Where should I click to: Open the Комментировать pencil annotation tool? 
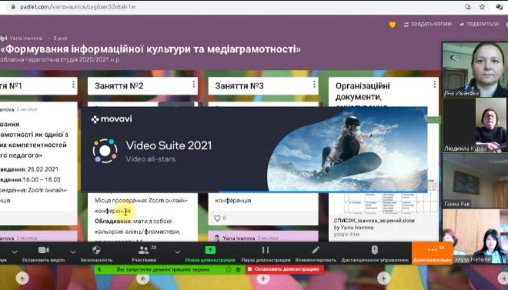[316, 253]
